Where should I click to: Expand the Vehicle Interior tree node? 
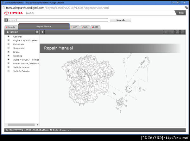coord(9,67)
